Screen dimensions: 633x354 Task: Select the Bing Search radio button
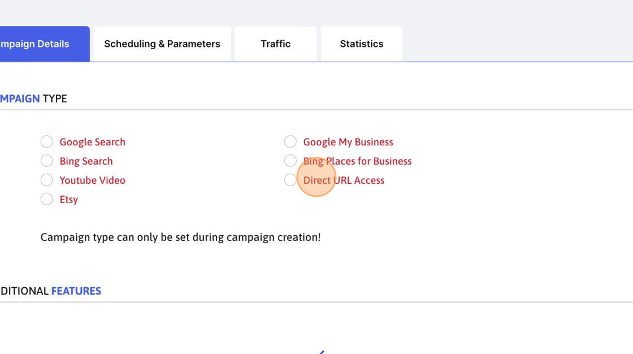point(47,161)
